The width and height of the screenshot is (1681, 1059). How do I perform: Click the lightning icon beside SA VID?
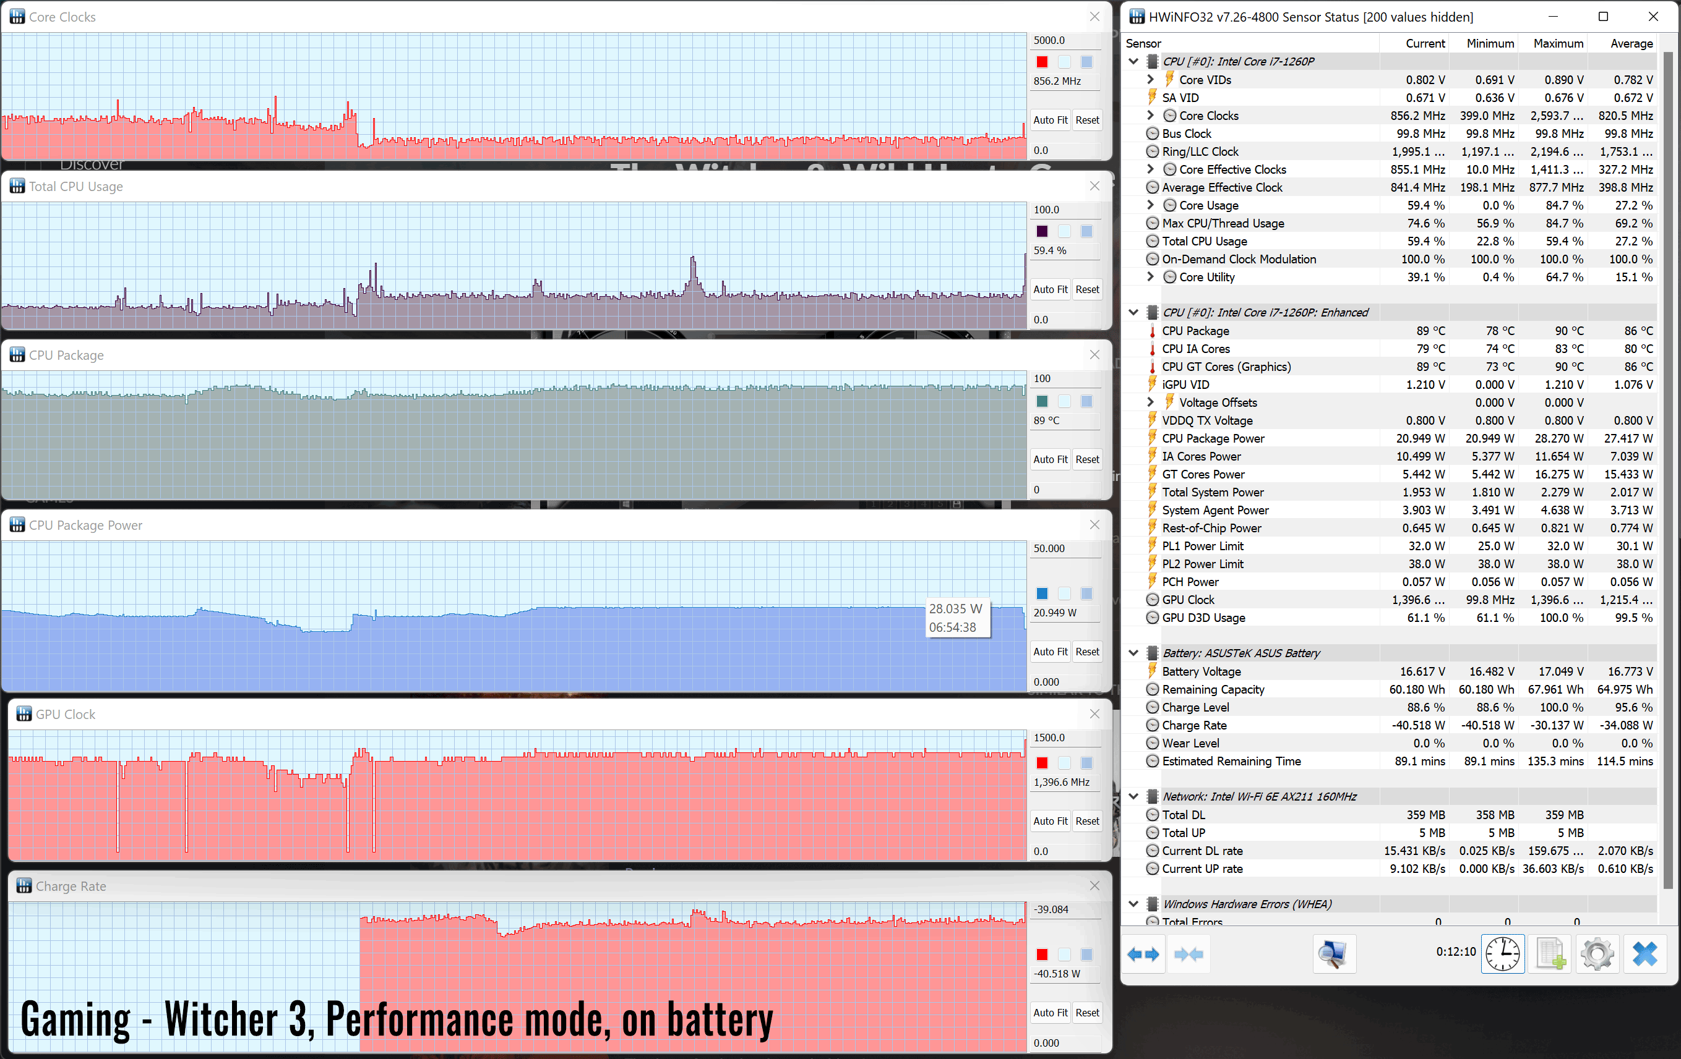1152,98
